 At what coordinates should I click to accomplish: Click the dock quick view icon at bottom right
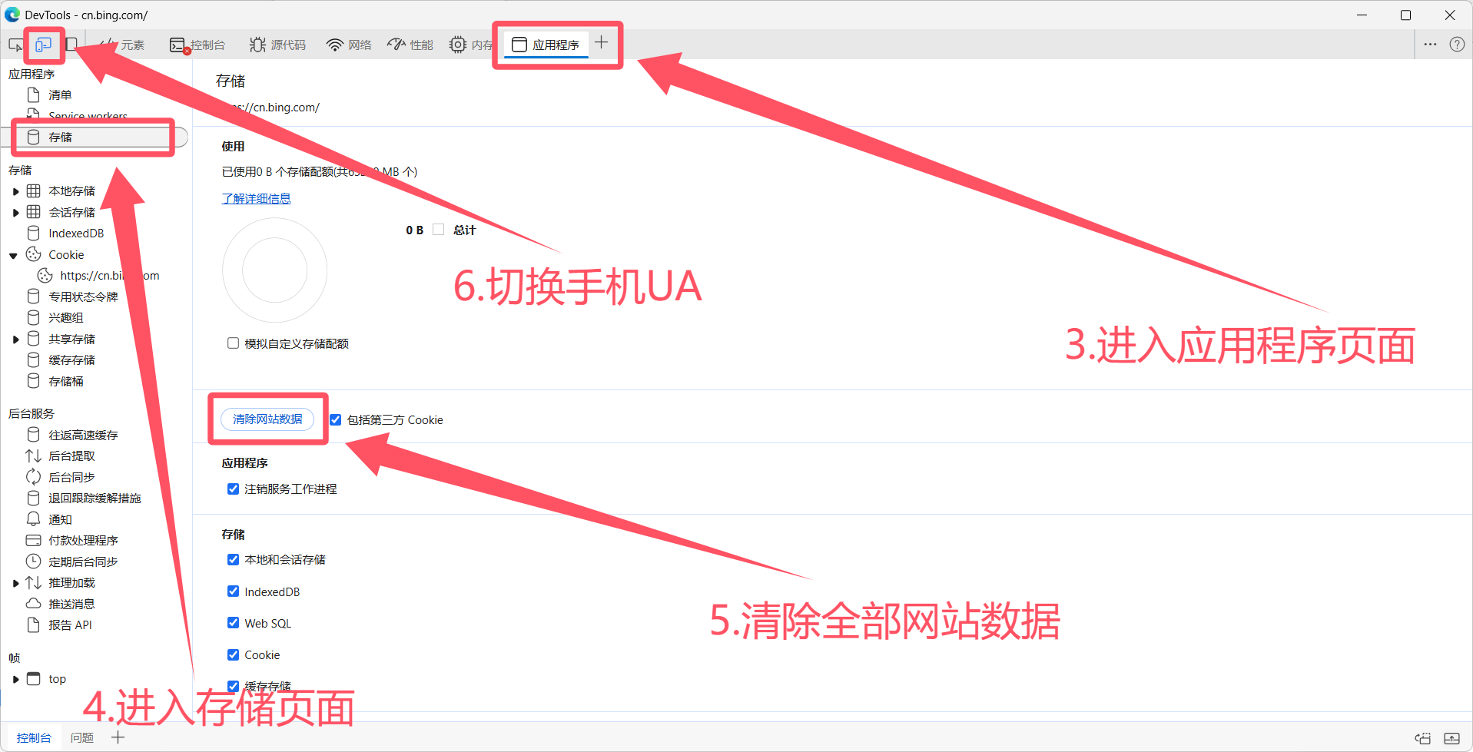coord(1422,738)
